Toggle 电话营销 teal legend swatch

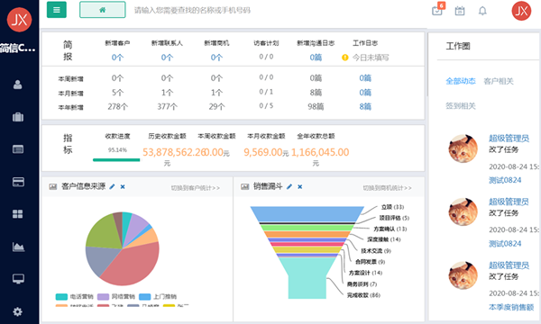(x=61, y=297)
